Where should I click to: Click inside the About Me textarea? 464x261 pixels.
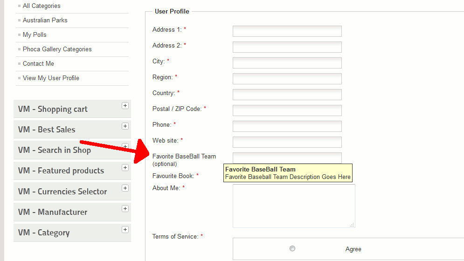click(294, 206)
